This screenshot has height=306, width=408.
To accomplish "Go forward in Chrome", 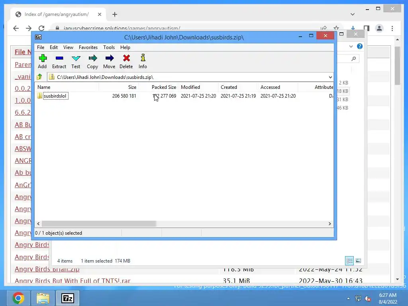I will click(29, 28).
